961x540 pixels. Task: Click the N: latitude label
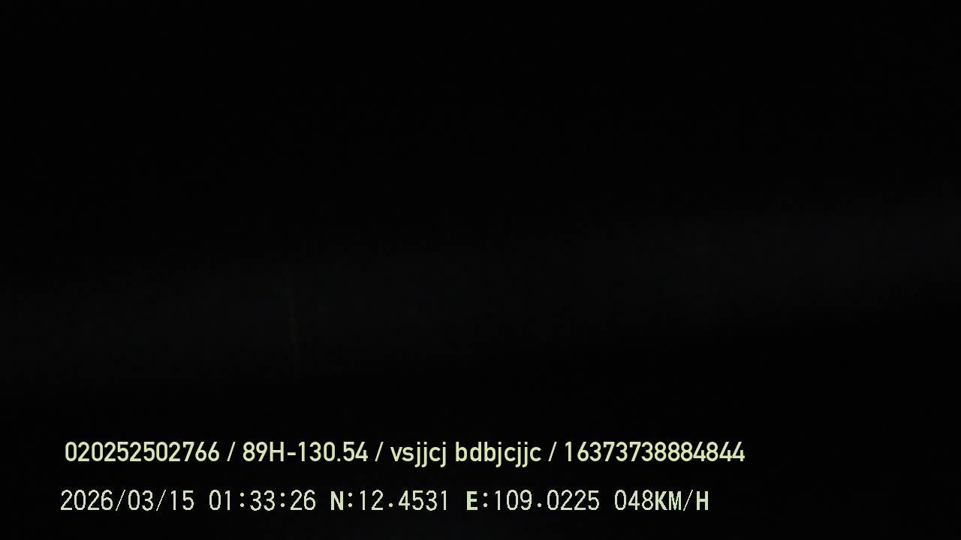(x=342, y=501)
